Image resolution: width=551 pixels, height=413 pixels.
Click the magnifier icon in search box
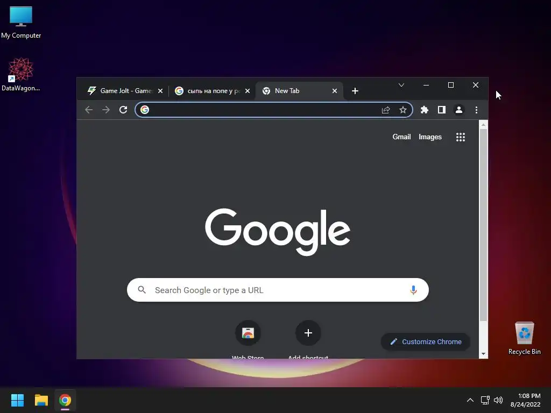[x=142, y=290]
